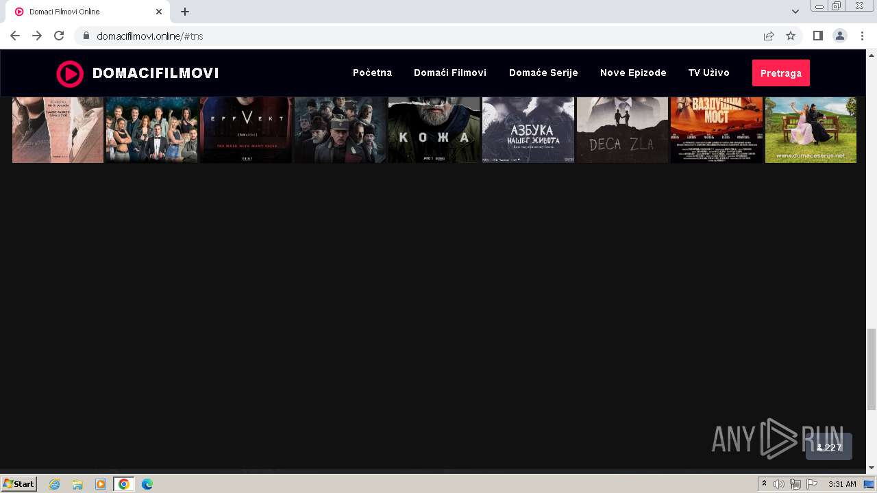The image size is (877, 493).
Task: Open File Explorer folder in taskbar
Action: 77,484
